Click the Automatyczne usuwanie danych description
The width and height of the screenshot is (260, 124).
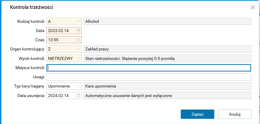coord(168,96)
